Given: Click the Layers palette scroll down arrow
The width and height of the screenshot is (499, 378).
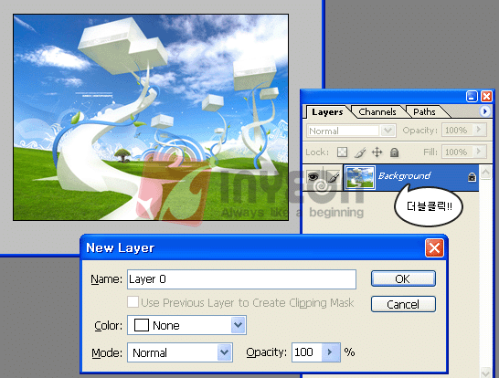Looking at the screenshot, I should click(485, 372).
